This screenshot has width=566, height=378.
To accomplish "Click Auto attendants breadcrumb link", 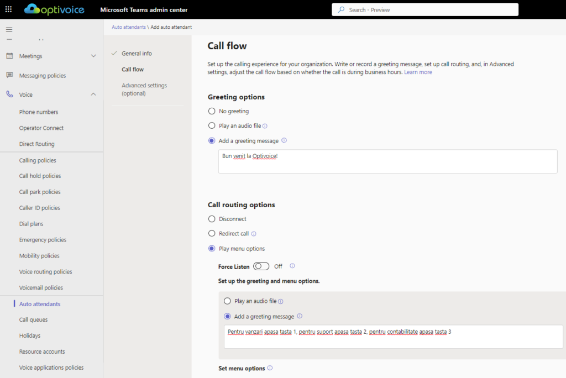I will coord(129,27).
